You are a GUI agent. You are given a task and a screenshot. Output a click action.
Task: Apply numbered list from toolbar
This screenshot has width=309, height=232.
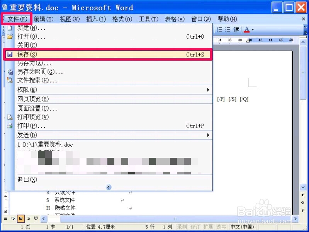(x=219, y=30)
